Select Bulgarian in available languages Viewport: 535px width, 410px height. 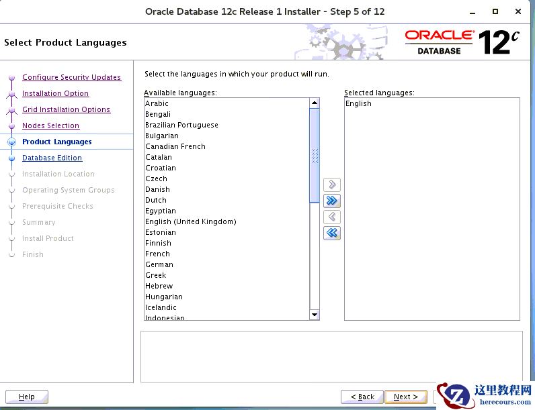click(x=227, y=136)
